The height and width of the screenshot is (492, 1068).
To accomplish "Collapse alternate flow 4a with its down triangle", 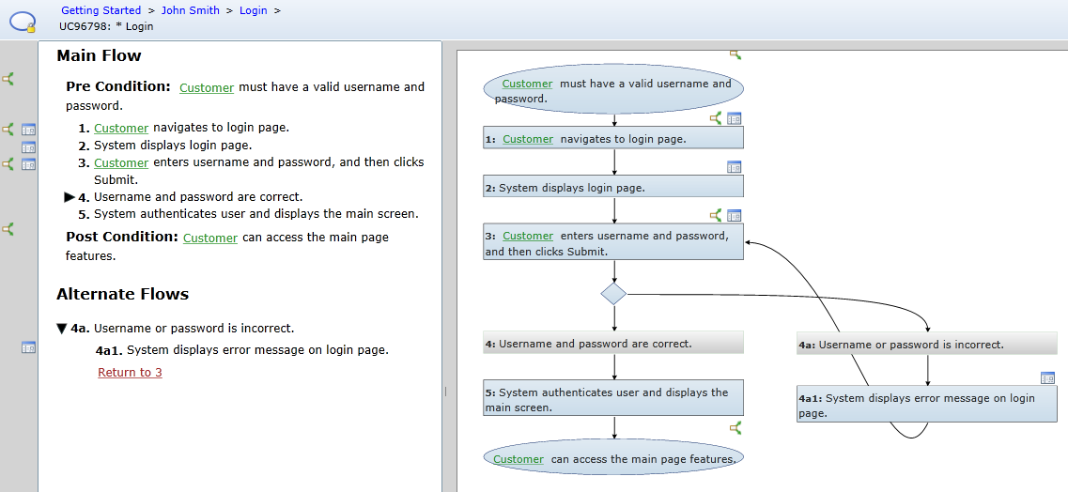I will coord(62,329).
